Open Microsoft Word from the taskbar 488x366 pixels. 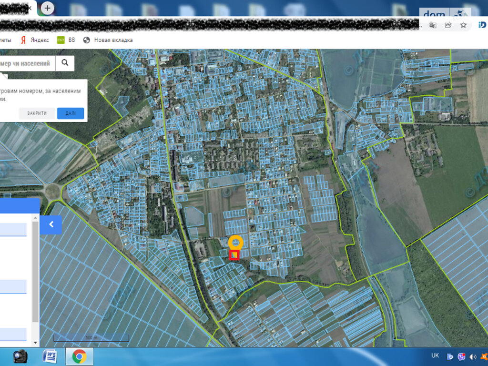pyautogui.click(x=50, y=356)
